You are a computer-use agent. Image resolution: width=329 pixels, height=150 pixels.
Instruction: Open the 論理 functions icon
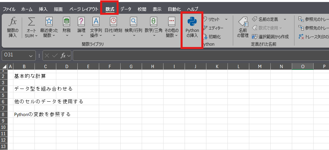[x=81, y=21]
